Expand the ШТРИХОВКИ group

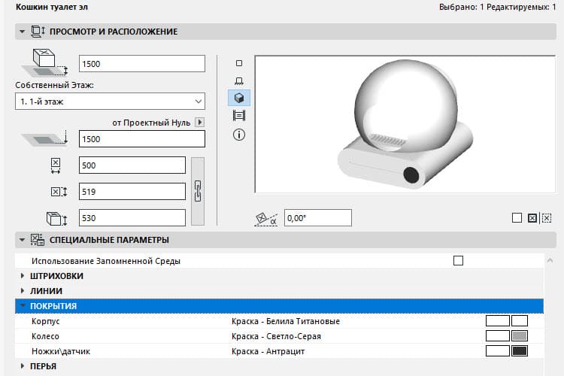(23, 276)
